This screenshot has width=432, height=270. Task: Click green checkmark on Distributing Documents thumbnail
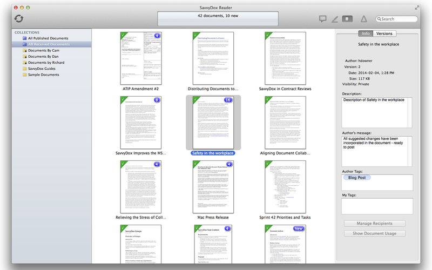coord(196,35)
